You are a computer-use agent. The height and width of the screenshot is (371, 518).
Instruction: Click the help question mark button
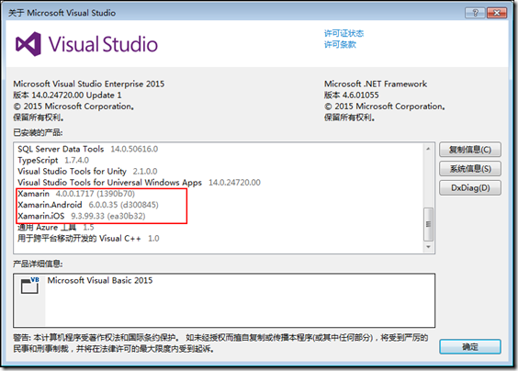tap(475, 13)
